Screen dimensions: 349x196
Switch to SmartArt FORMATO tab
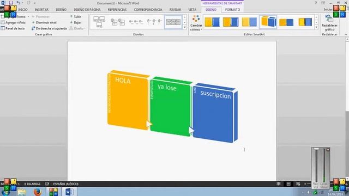tap(232, 10)
